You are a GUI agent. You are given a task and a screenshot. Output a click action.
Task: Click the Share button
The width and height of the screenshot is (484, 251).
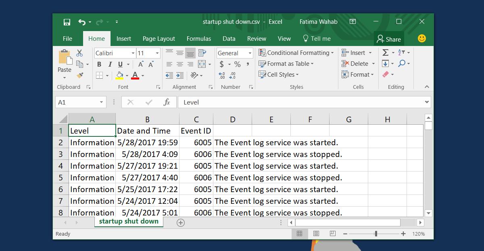(389, 39)
